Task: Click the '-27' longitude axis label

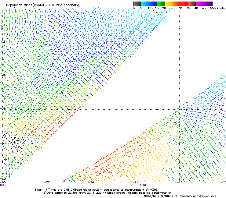Action: (x=47, y=182)
